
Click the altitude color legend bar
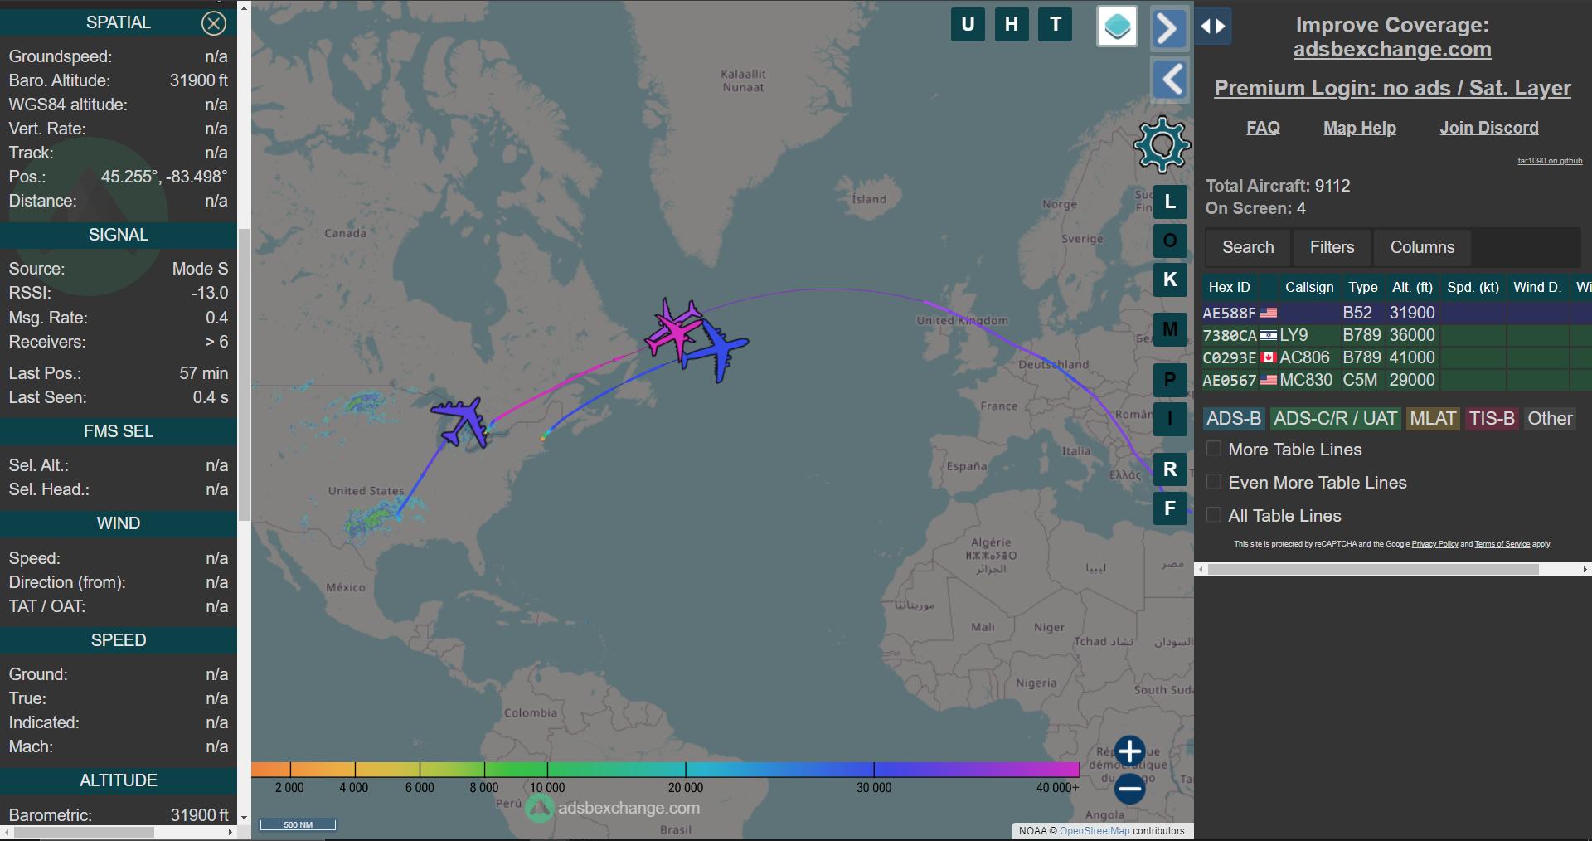pos(665,770)
